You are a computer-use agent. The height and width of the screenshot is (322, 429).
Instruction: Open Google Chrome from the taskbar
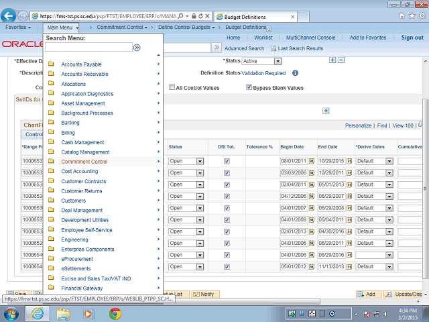point(115,313)
